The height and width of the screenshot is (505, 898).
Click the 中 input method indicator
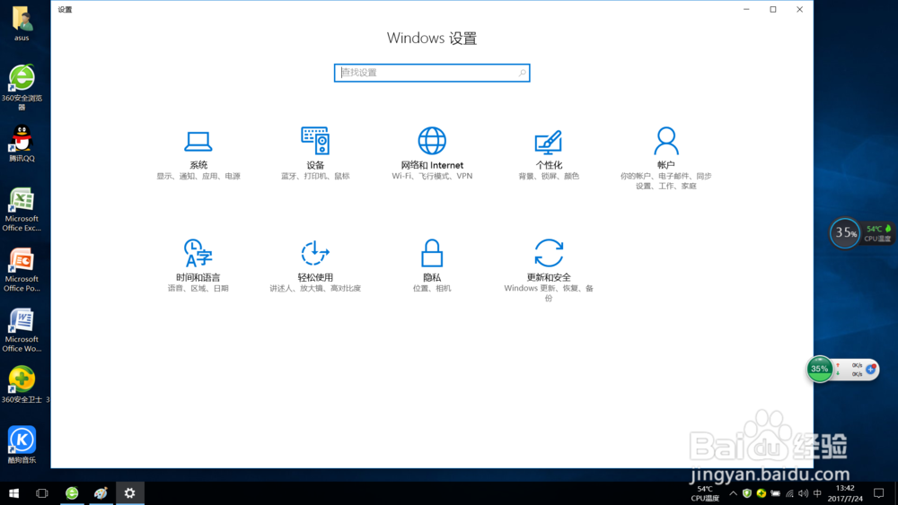coord(817,493)
